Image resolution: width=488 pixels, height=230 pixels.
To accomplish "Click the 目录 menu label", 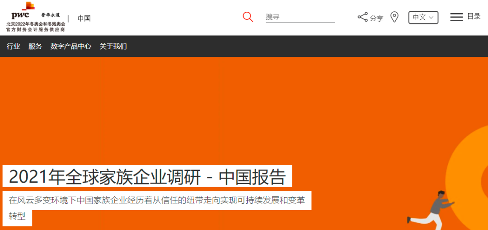I will pos(474,17).
